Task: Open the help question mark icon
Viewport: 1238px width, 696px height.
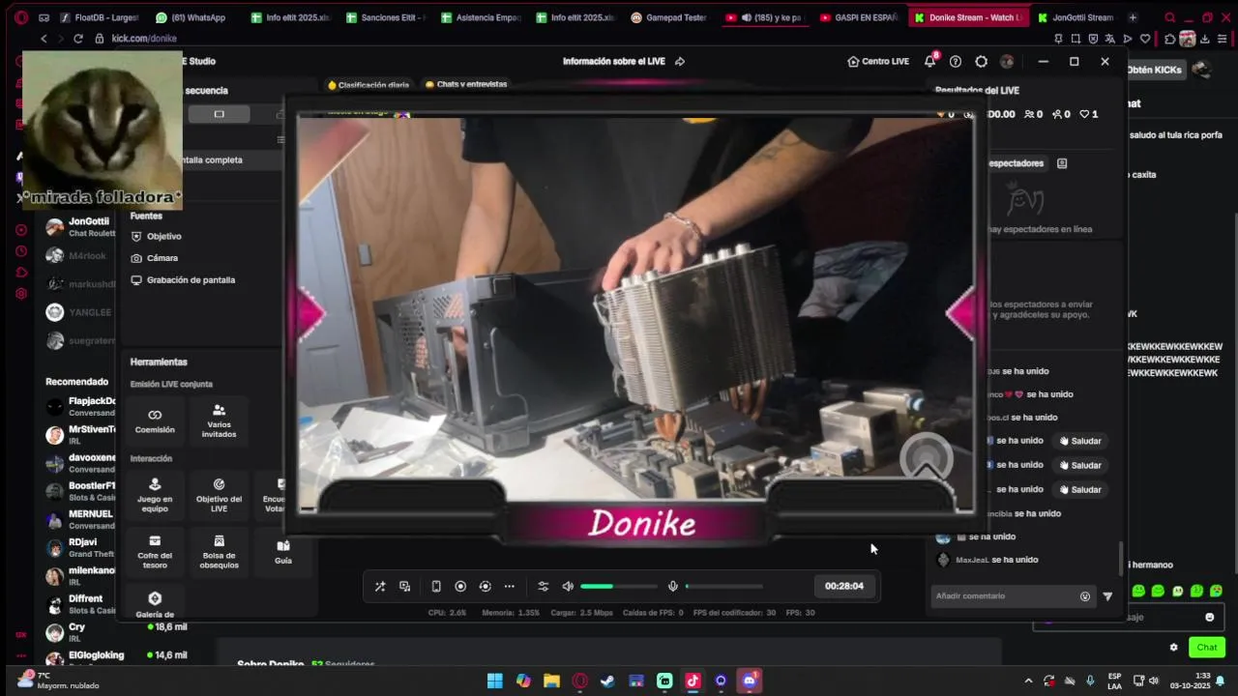Action: click(x=956, y=61)
